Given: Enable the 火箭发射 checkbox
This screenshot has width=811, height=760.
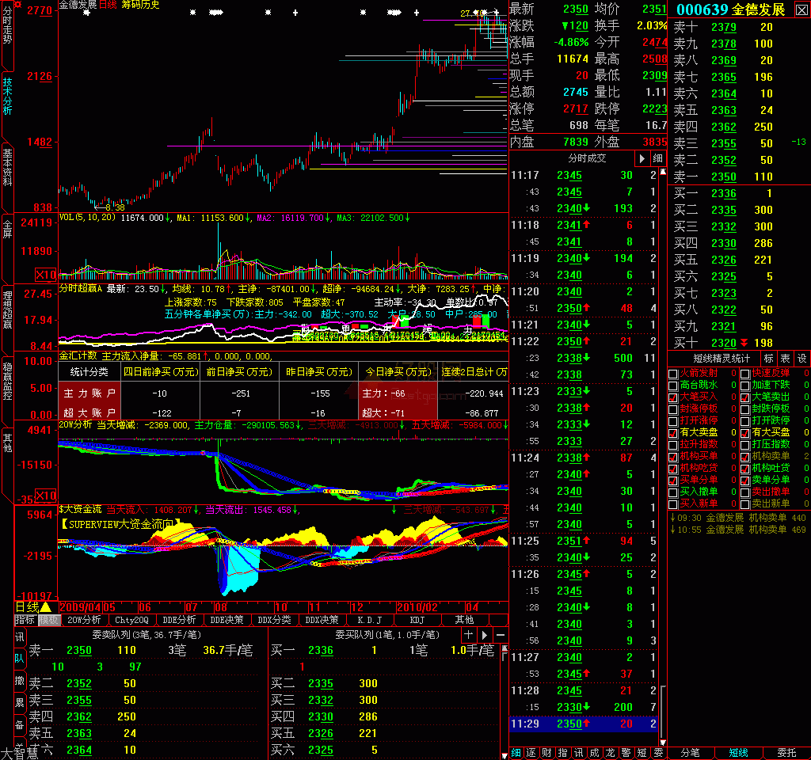Looking at the screenshot, I should (674, 373).
